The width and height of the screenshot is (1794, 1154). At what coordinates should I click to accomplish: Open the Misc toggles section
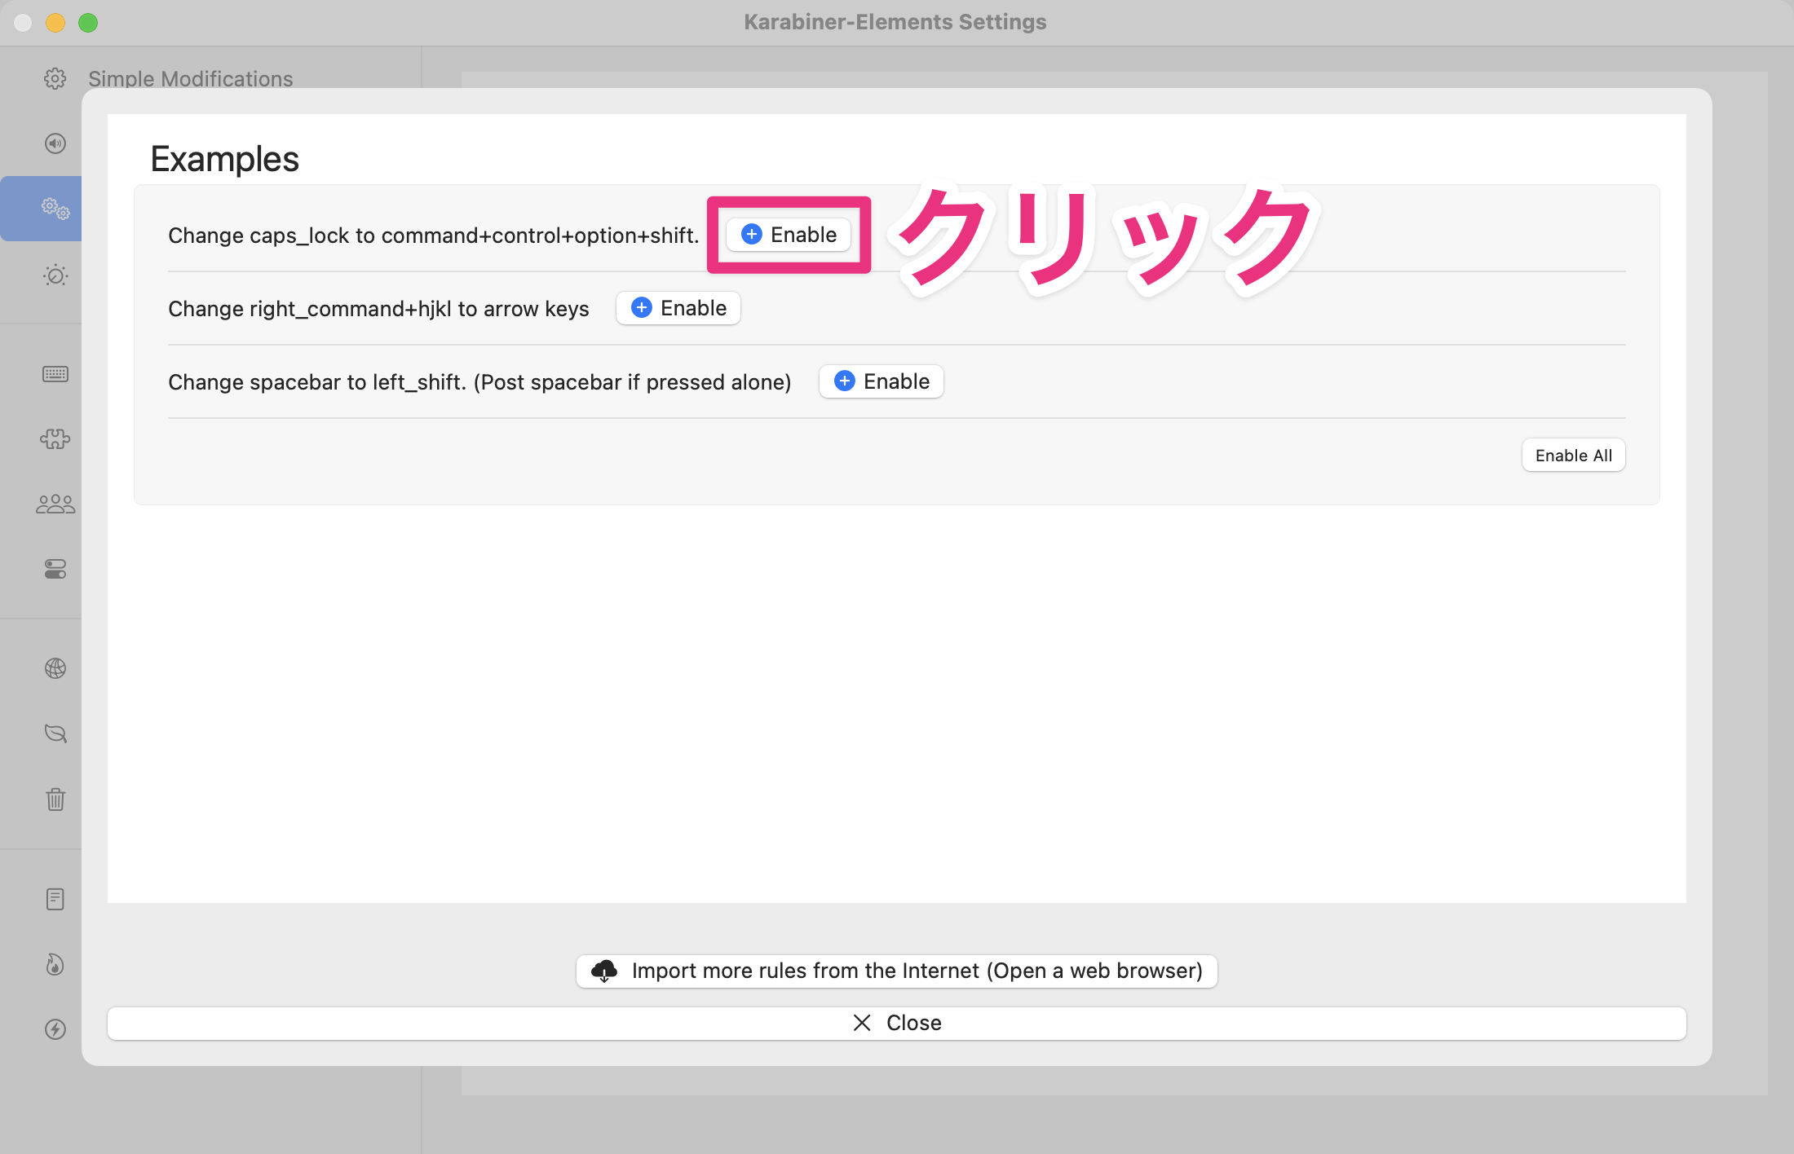pos(55,569)
